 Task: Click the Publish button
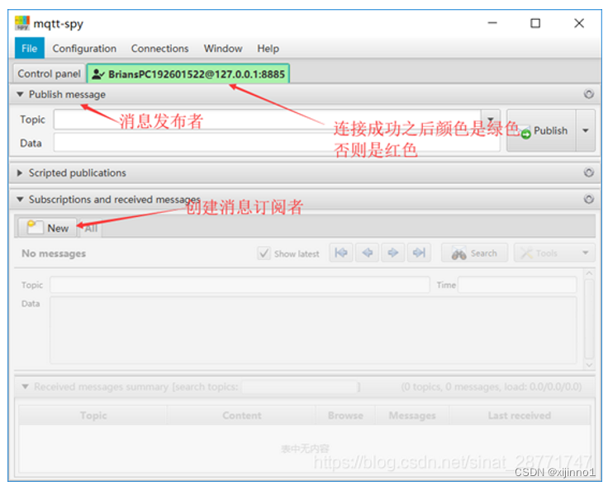click(541, 130)
